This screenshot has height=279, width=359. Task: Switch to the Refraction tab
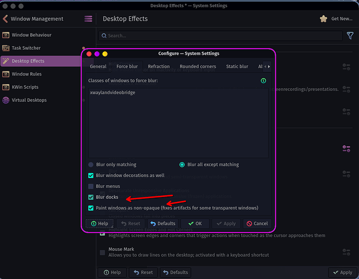(x=159, y=66)
